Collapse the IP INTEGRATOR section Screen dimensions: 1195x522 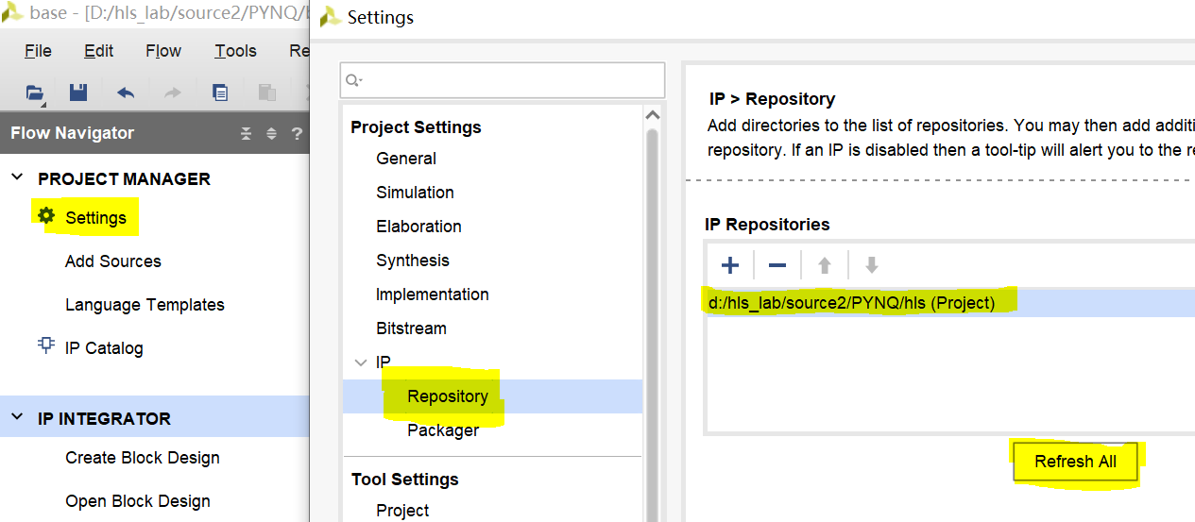pyautogui.click(x=18, y=418)
